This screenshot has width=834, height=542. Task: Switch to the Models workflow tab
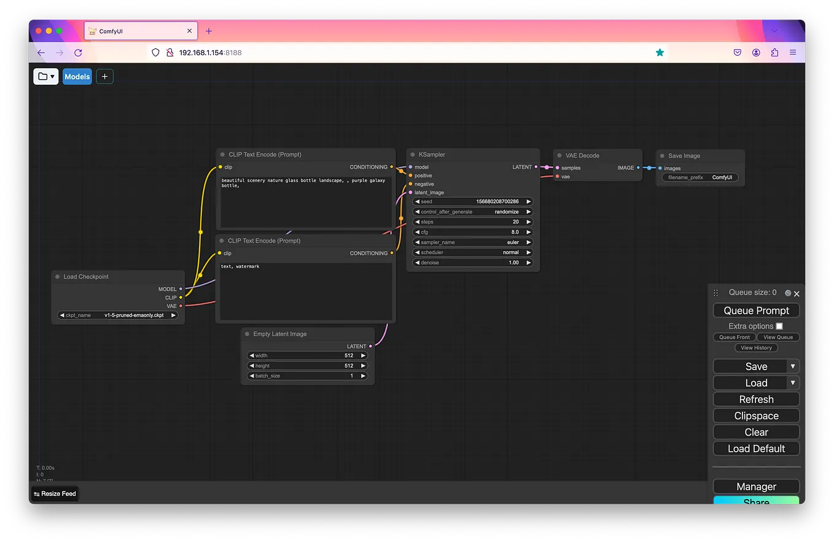pos(77,76)
